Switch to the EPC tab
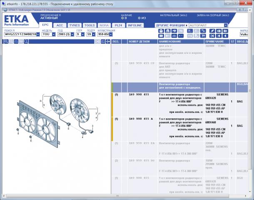The height and width of the screenshot is (200, 254). click(45, 25)
